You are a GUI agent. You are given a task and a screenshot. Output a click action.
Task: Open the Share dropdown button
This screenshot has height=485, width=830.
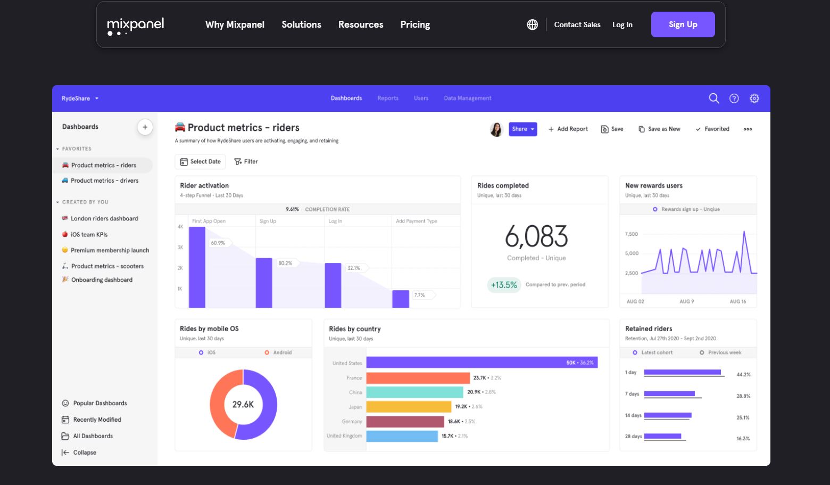click(x=523, y=129)
